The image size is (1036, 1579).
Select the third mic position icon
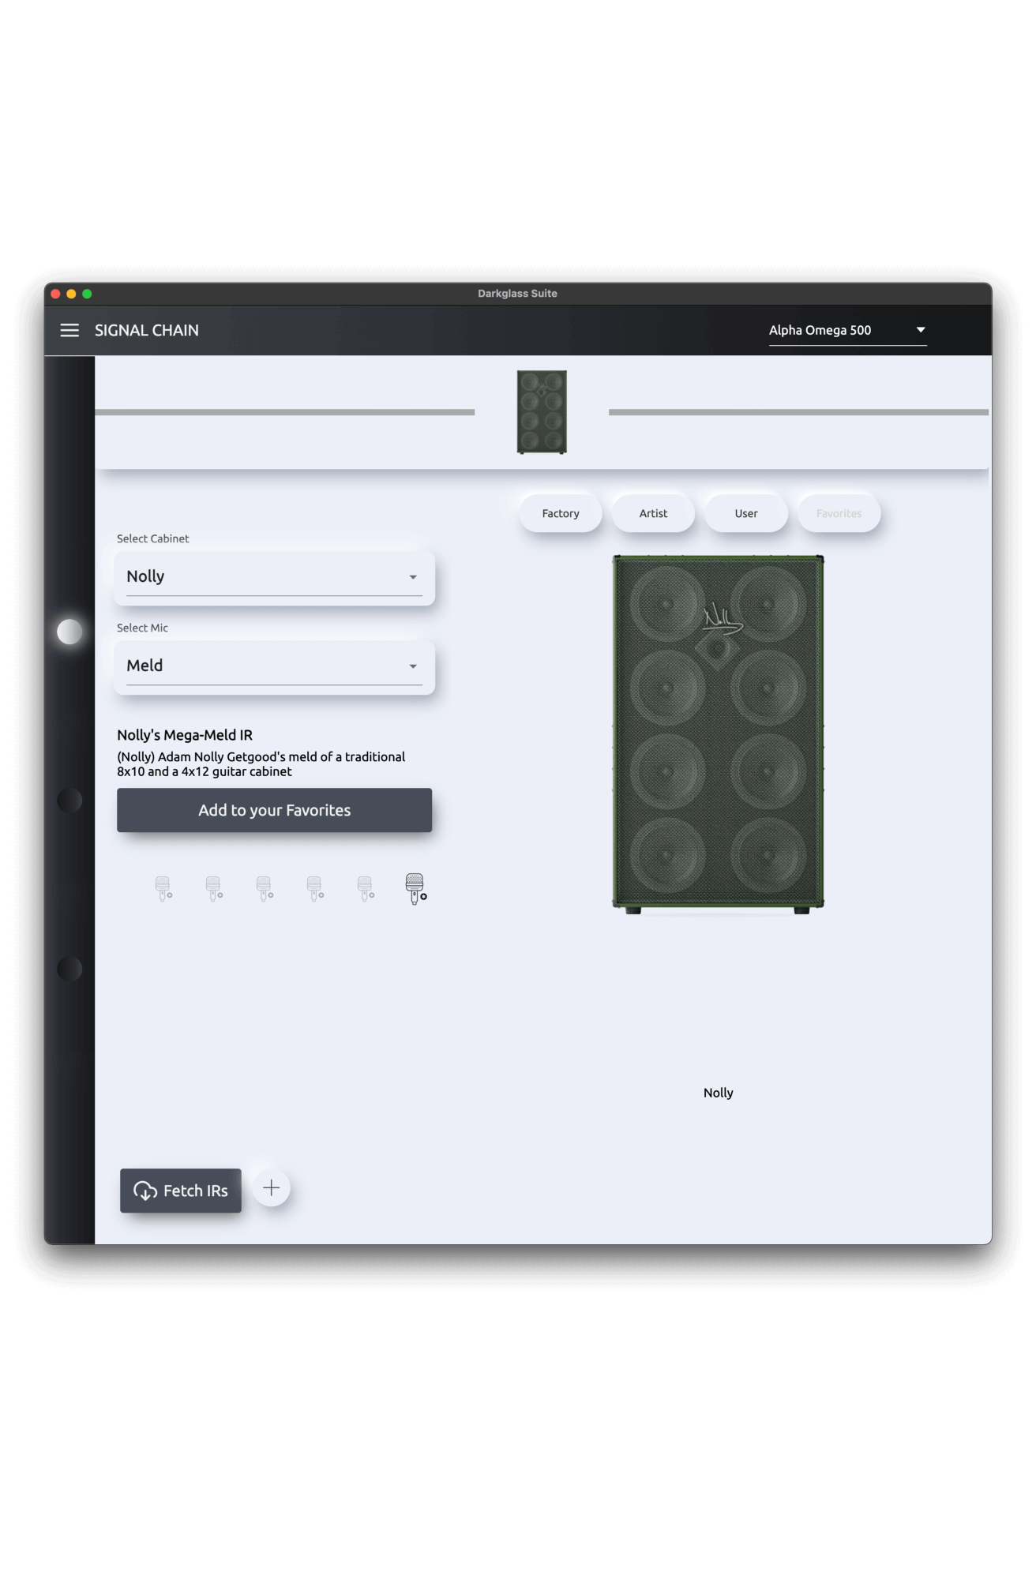[265, 889]
